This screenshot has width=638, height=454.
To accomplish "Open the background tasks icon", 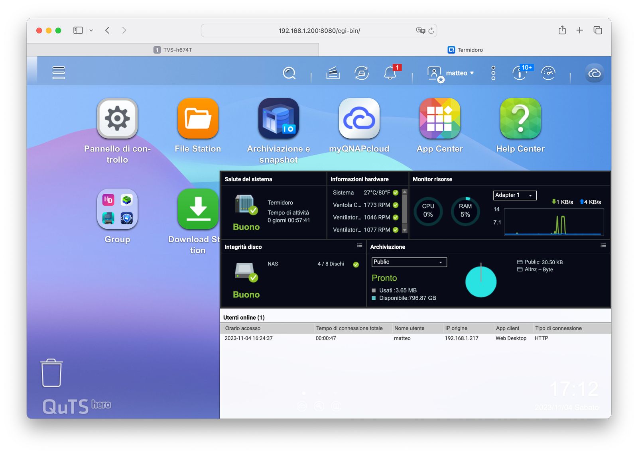I will pos(333,73).
